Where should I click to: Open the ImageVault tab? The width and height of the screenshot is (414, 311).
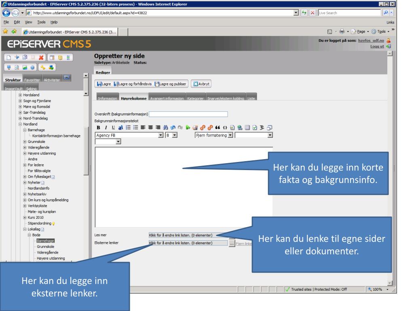[x=14, y=88]
